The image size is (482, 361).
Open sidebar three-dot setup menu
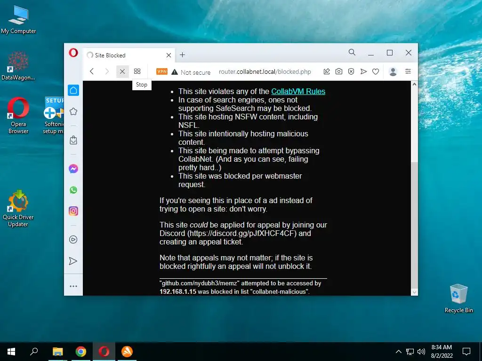(73, 286)
